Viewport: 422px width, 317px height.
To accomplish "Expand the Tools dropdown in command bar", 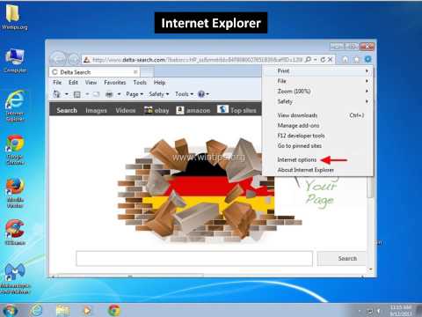I will tap(185, 94).
